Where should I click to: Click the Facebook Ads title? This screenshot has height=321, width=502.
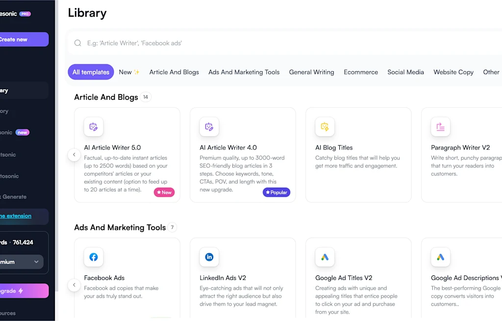[104, 278]
